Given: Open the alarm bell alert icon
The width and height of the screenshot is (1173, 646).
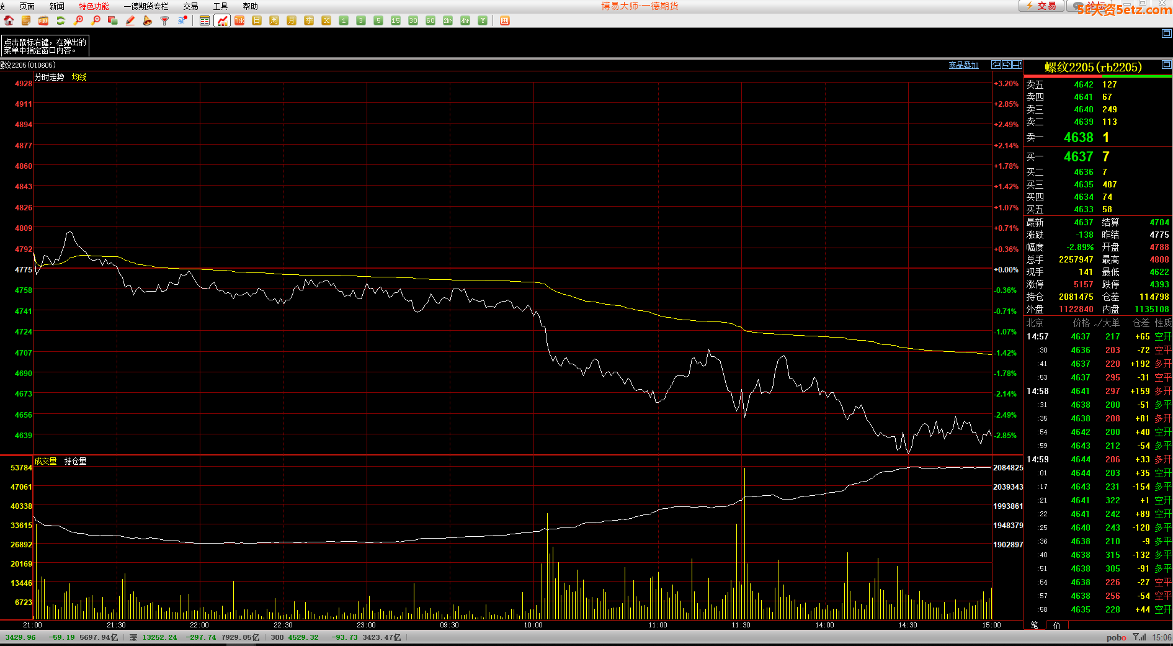Looking at the screenshot, I should [148, 20].
